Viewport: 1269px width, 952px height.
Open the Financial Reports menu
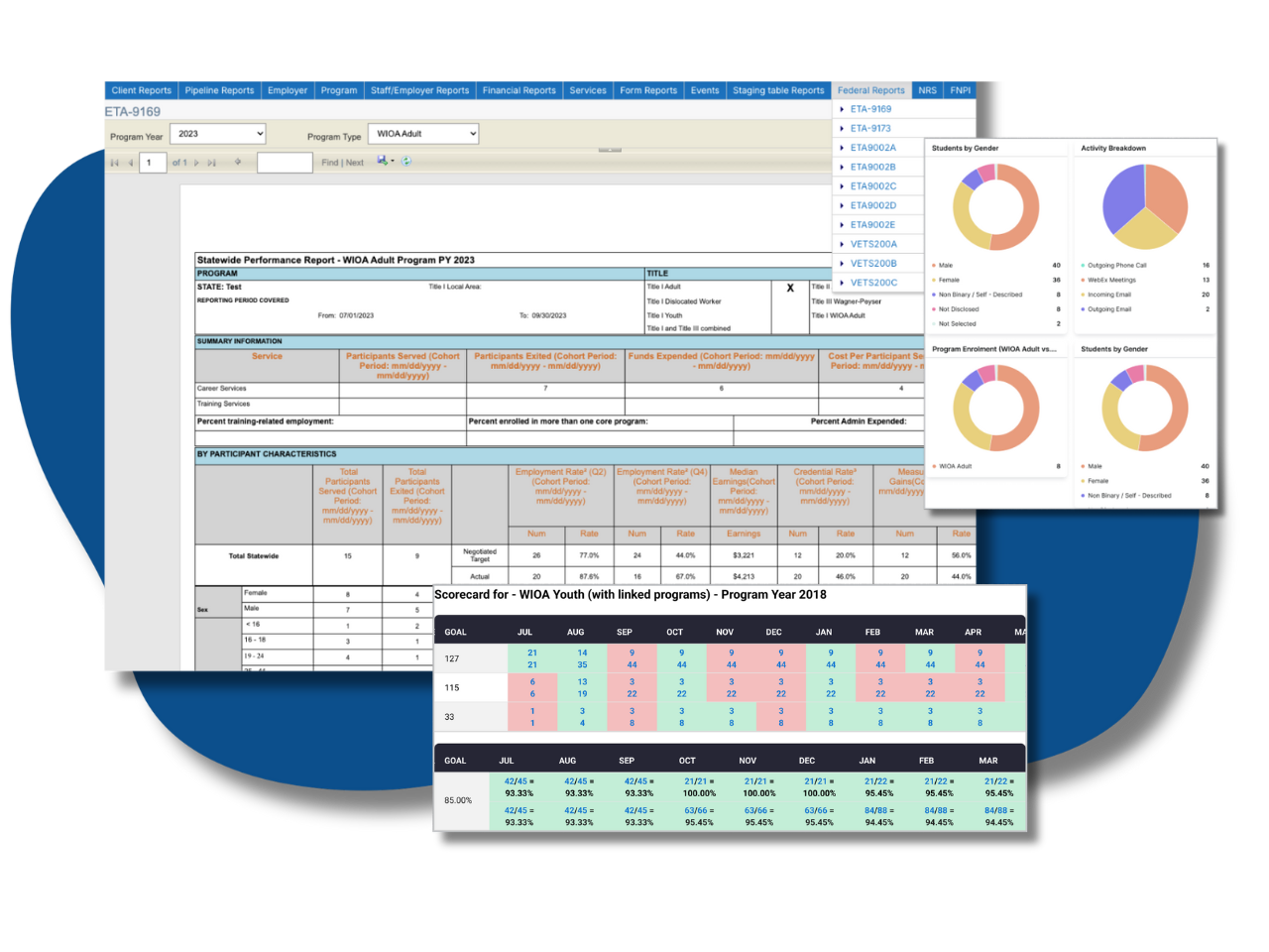pyautogui.click(x=519, y=90)
